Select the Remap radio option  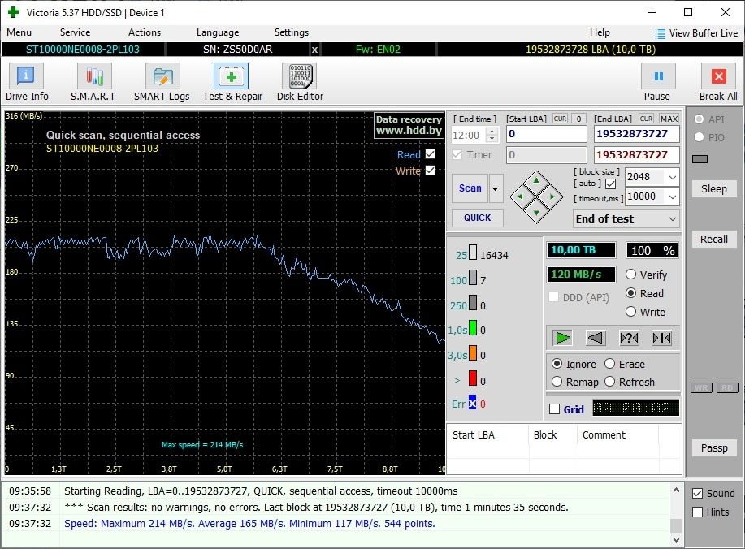pyautogui.click(x=557, y=382)
